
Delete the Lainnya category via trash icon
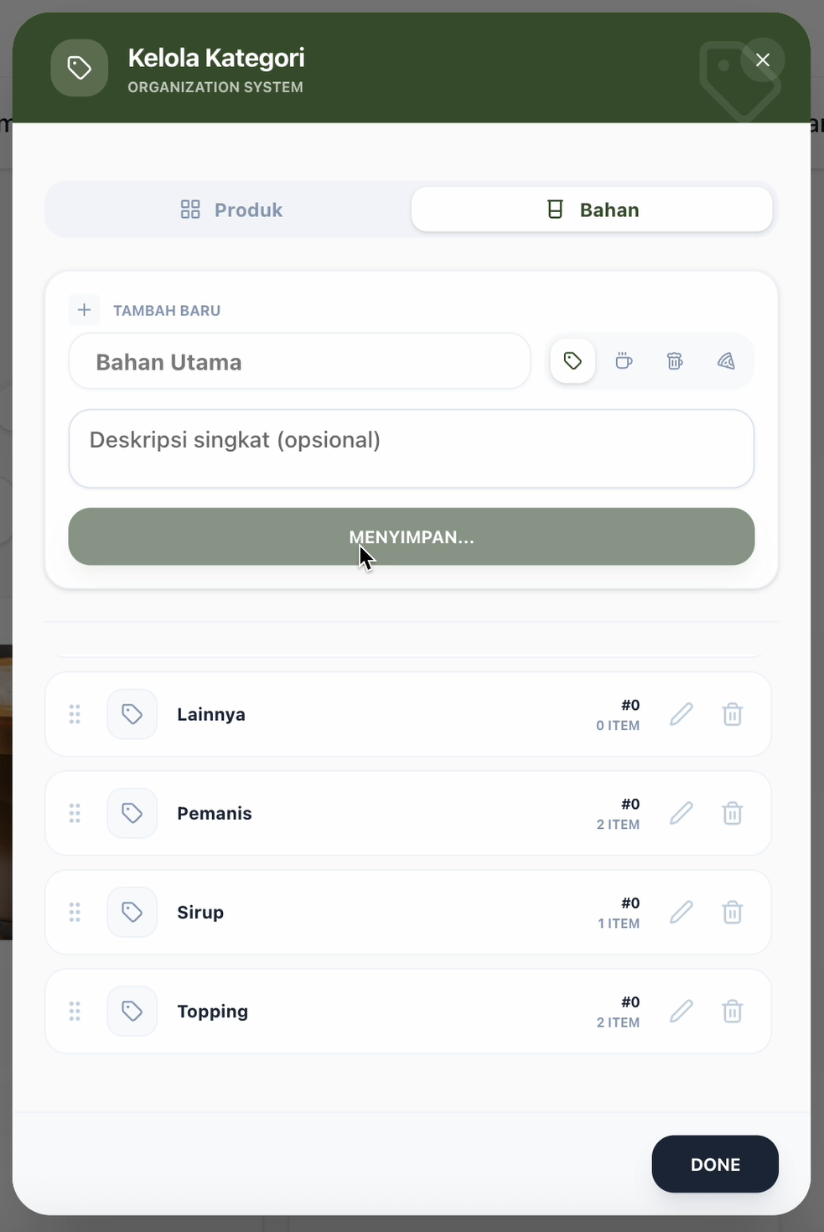(x=732, y=714)
